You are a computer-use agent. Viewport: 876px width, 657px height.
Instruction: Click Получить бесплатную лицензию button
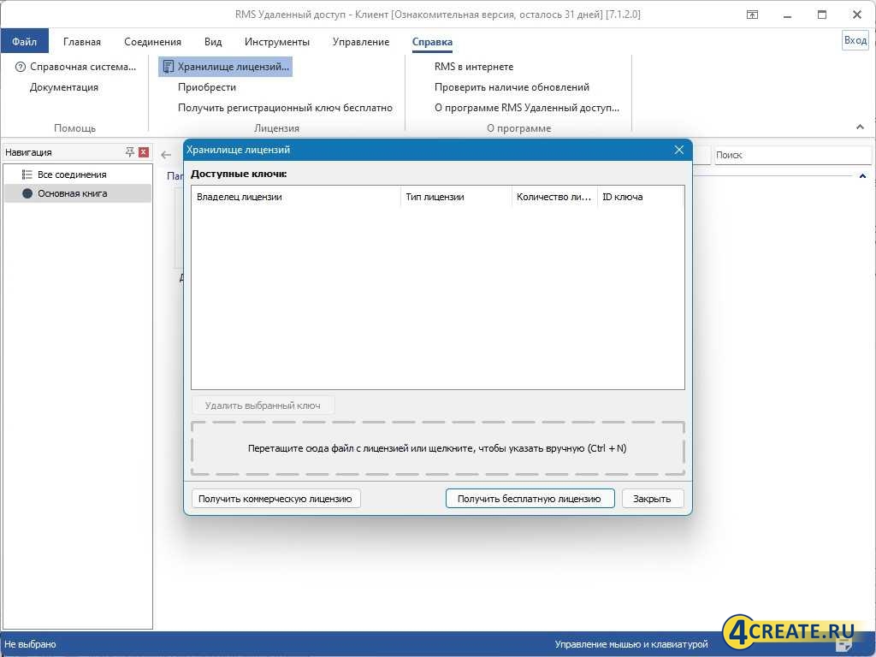(530, 499)
